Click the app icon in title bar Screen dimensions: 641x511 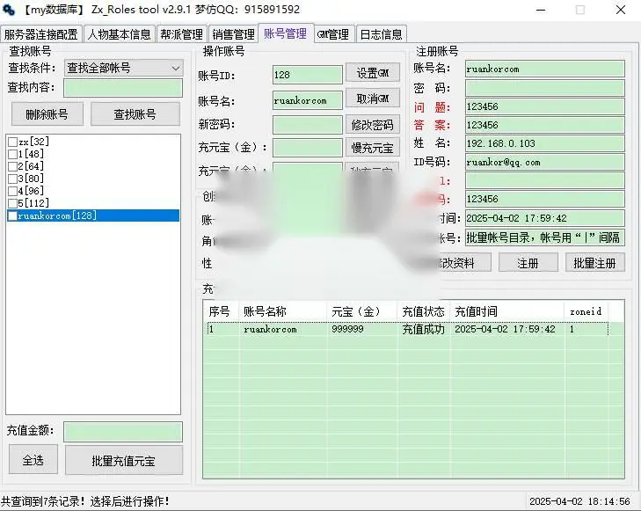pos(9,10)
